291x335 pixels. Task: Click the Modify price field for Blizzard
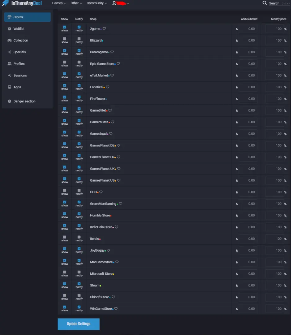pyautogui.click(x=275, y=40)
